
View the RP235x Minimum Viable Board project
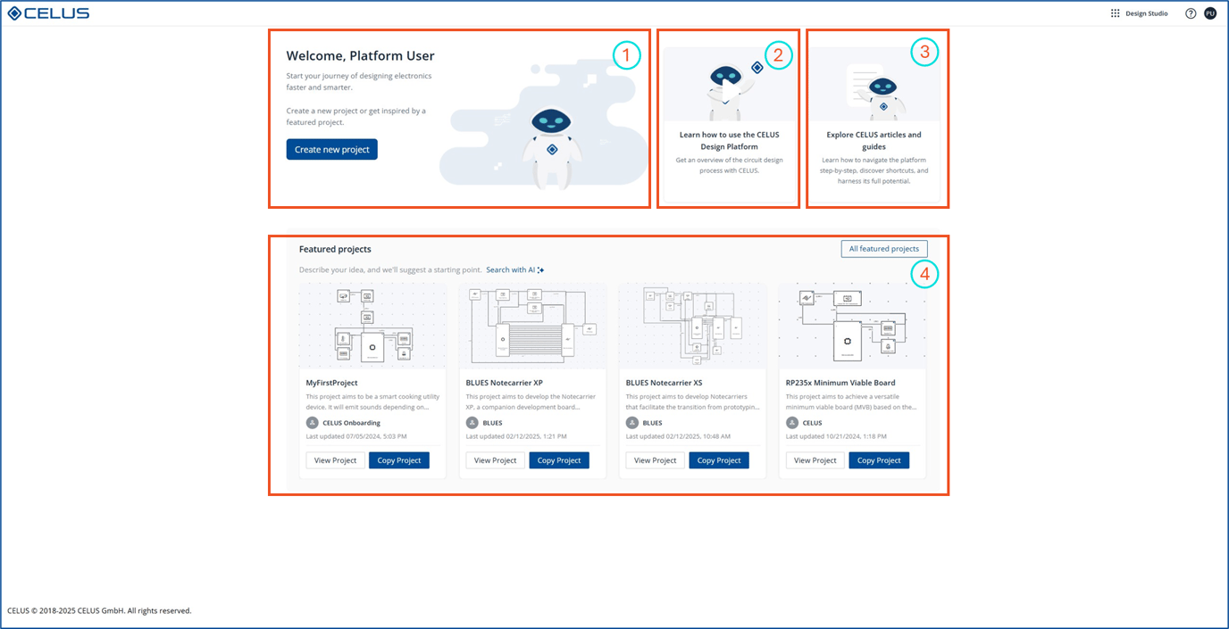[x=815, y=460]
